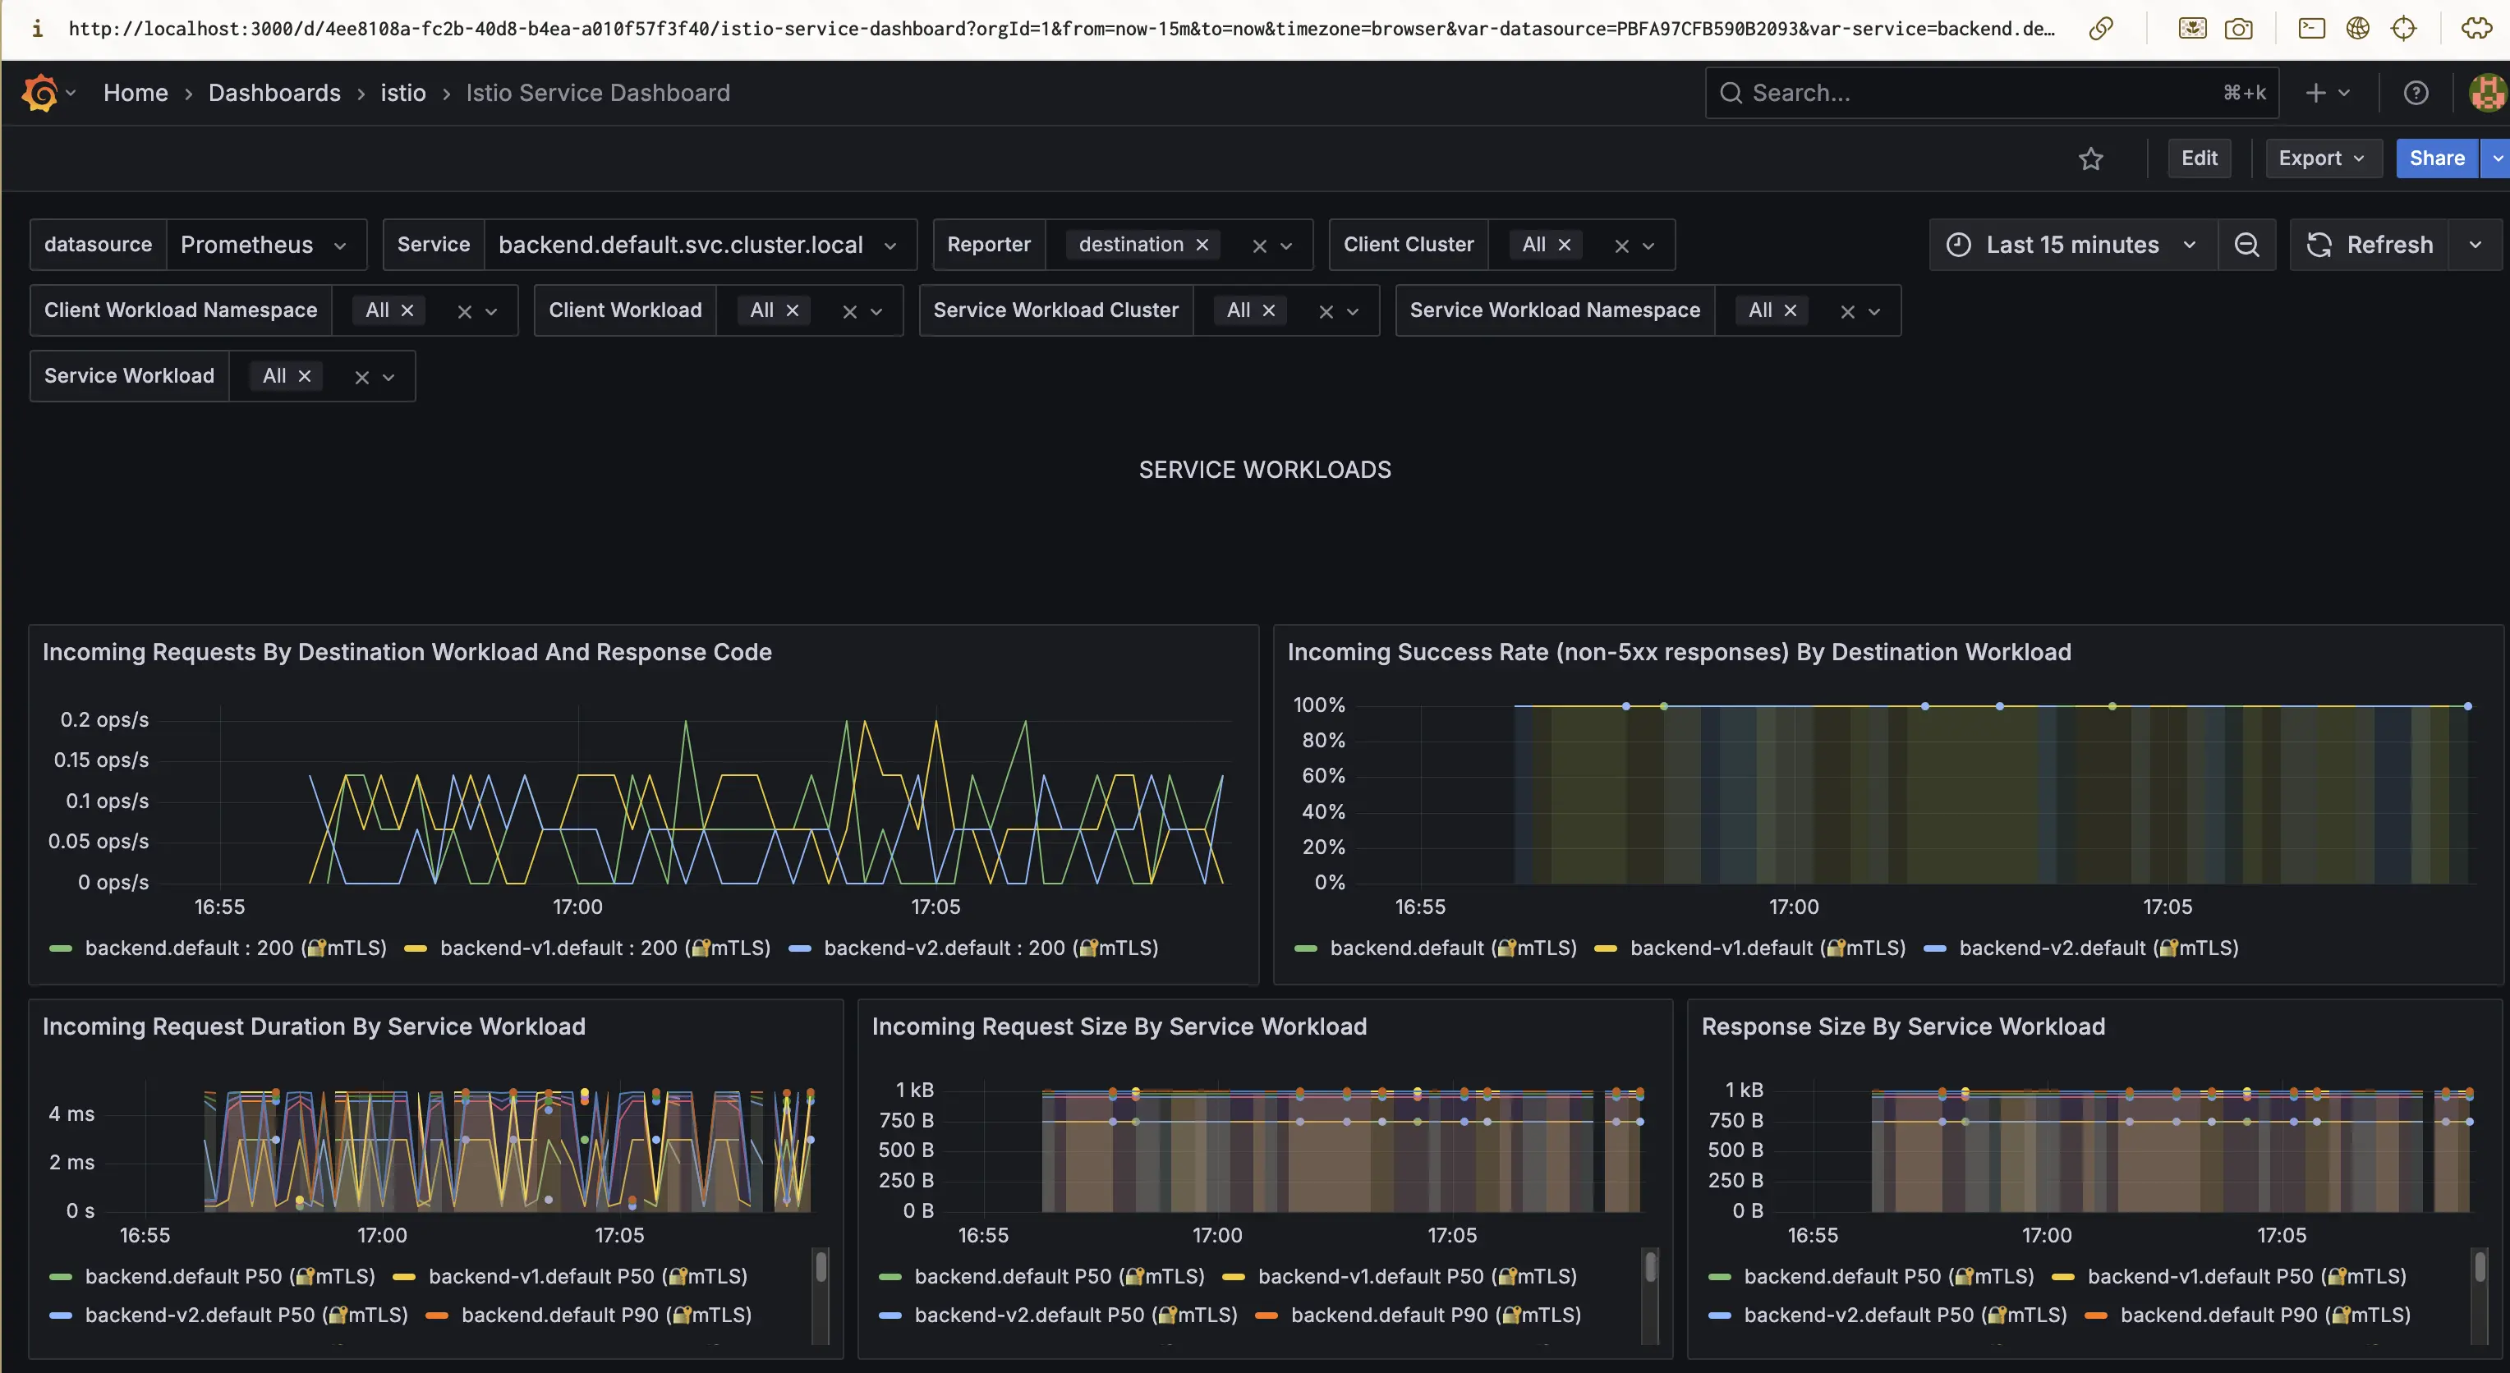2510x1373 pixels.
Task: Open the help question mark icon
Action: click(2416, 93)
